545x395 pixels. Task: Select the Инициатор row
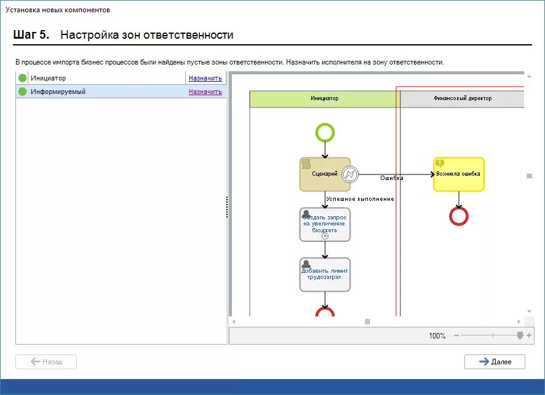(121, 78)
